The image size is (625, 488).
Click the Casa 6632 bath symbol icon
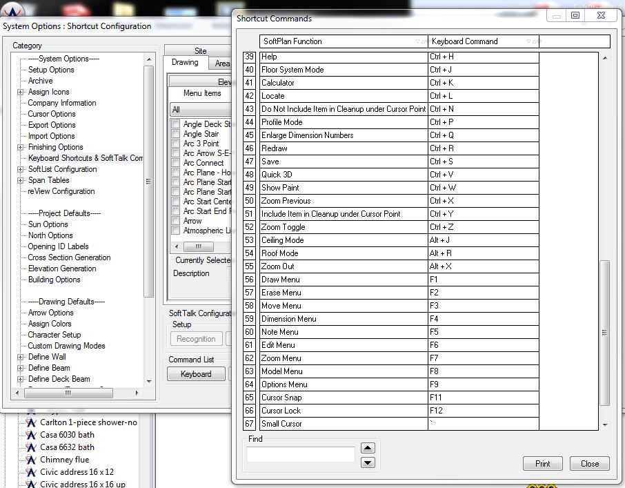click(30, 447)
